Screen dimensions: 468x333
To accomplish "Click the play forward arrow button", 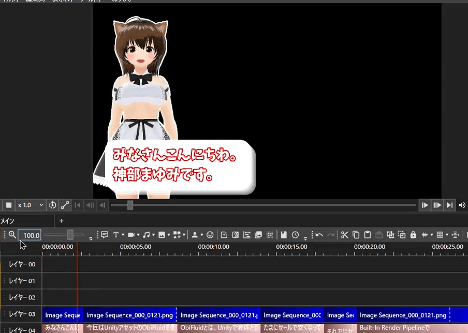I will click(425, 205).
